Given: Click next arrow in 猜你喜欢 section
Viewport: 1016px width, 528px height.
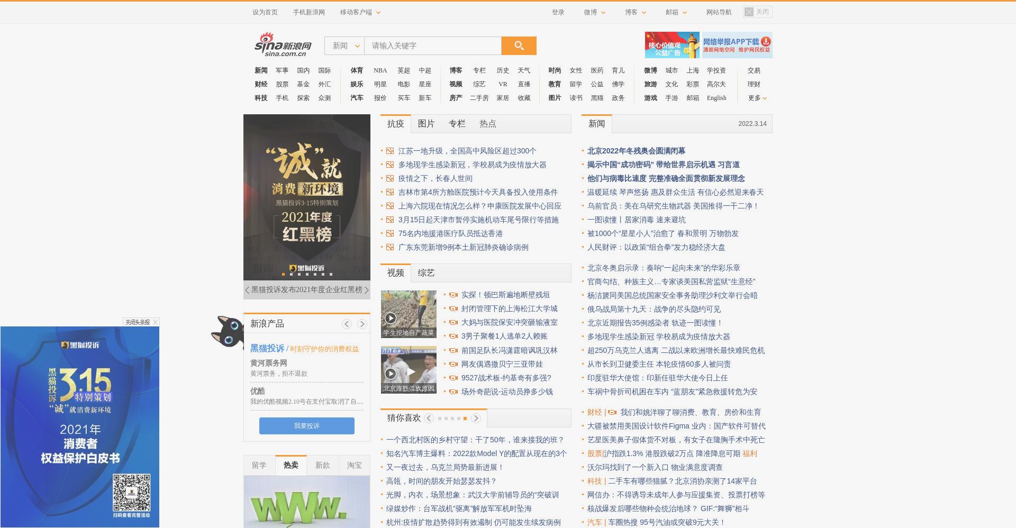Looking at the screenshot, I should [476, 418].
